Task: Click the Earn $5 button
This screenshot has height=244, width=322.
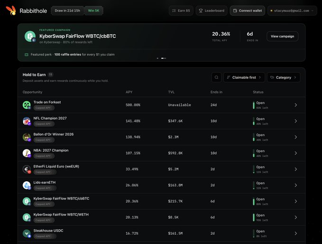Action: 181,11
